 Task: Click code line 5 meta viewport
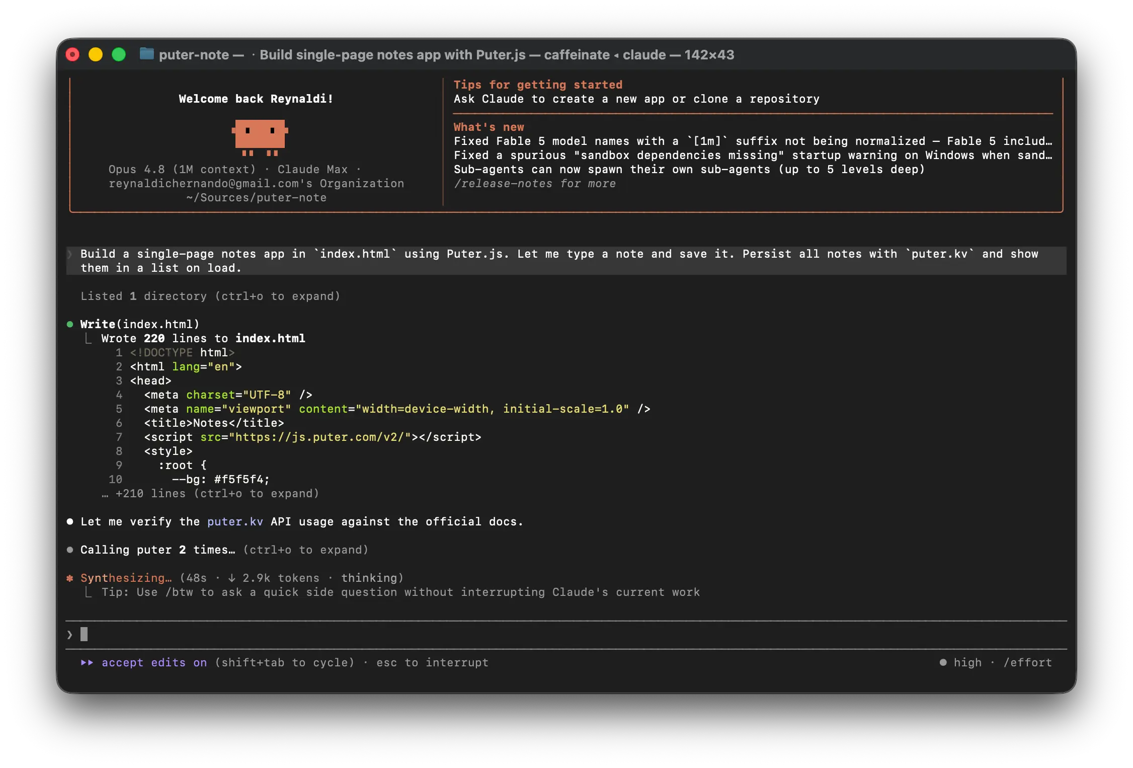(397, 409)
